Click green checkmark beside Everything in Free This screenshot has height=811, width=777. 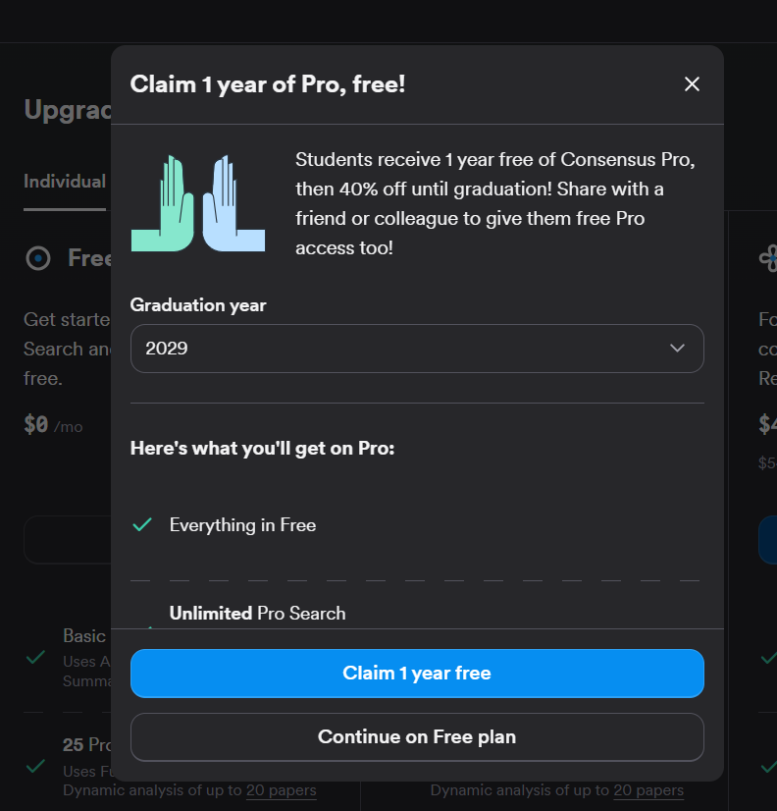pos(142,525)
